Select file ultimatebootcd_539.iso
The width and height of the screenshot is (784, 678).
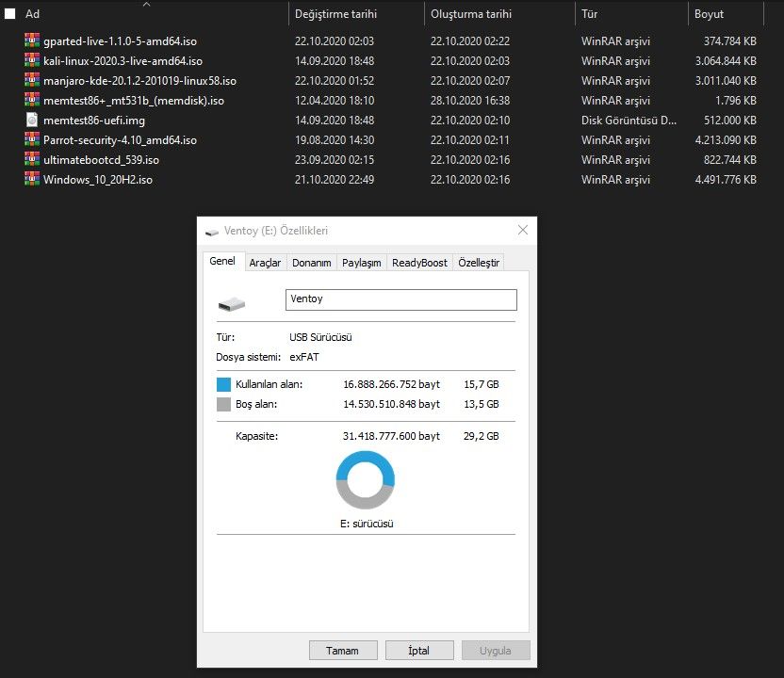point(101,160)
